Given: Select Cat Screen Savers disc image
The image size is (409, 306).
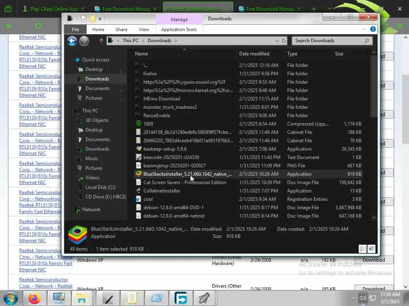Looking at the screenshot, I should click(x=185, y=182).
